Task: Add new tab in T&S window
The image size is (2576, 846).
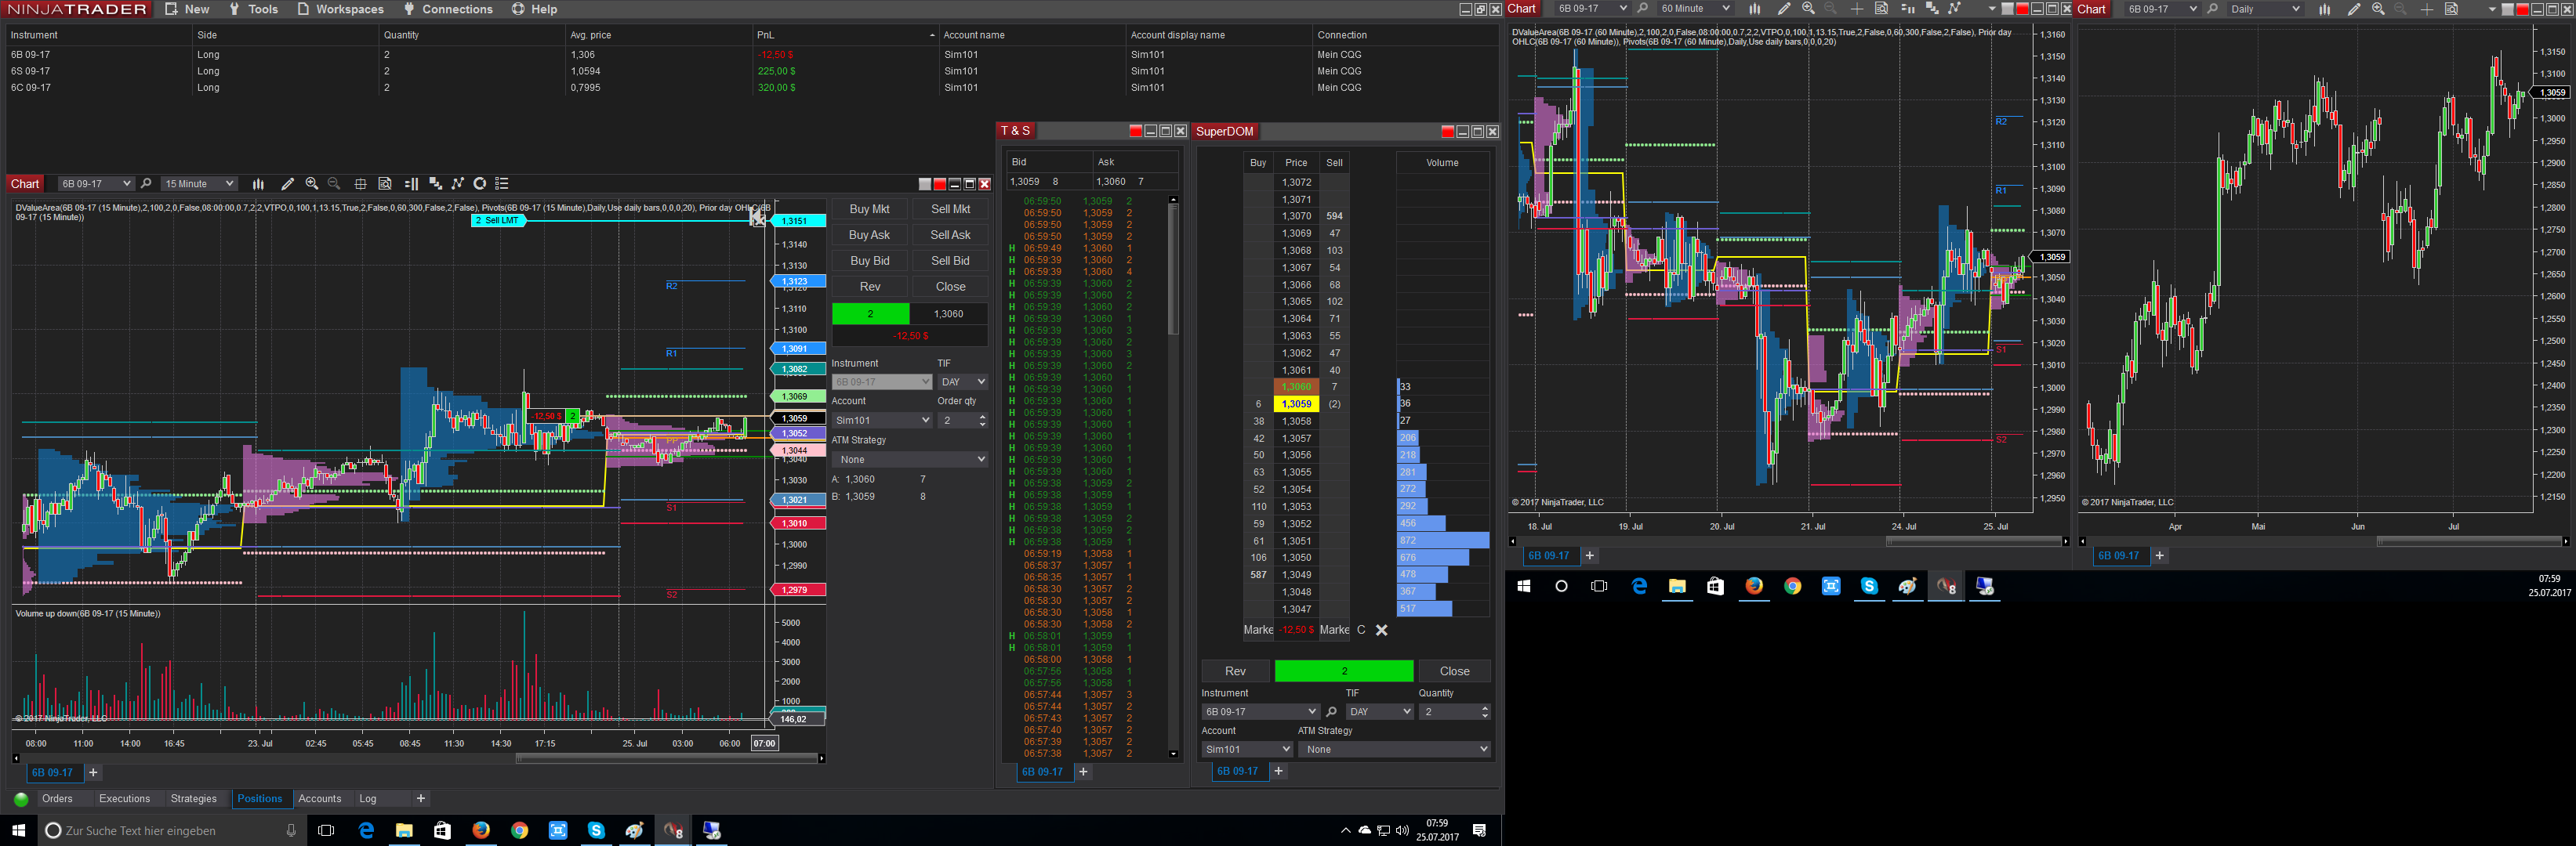Action: coord(1083,772)
